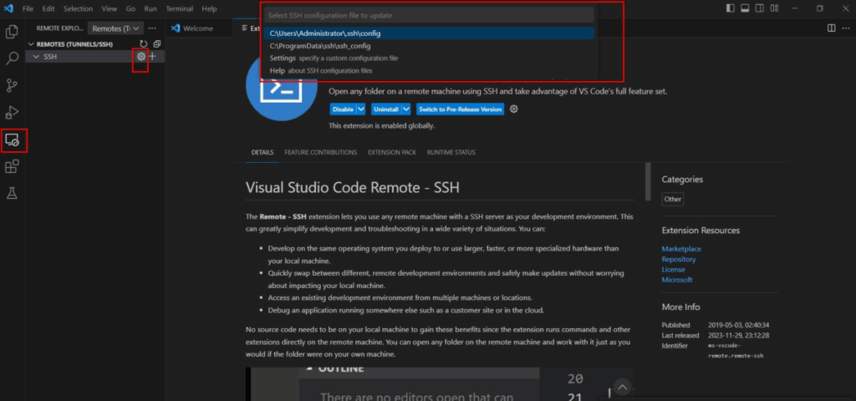Open customize layout icon
The width and height of the screenshot is (856, 401).
[x=775, y=8]
